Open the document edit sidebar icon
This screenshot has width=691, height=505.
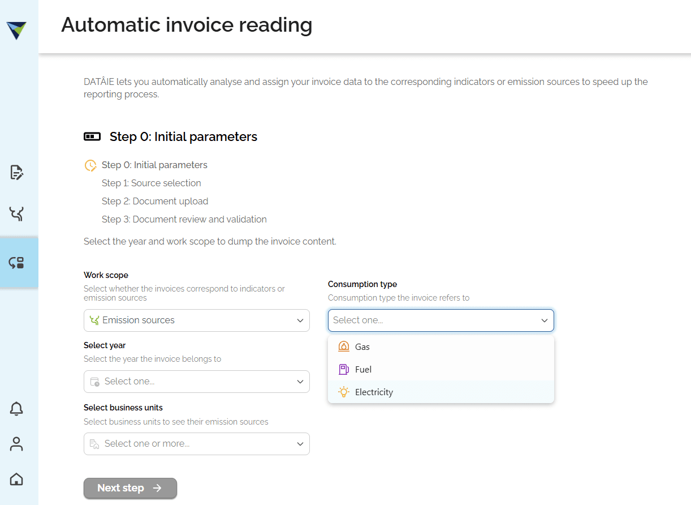(x=16, y=172)
